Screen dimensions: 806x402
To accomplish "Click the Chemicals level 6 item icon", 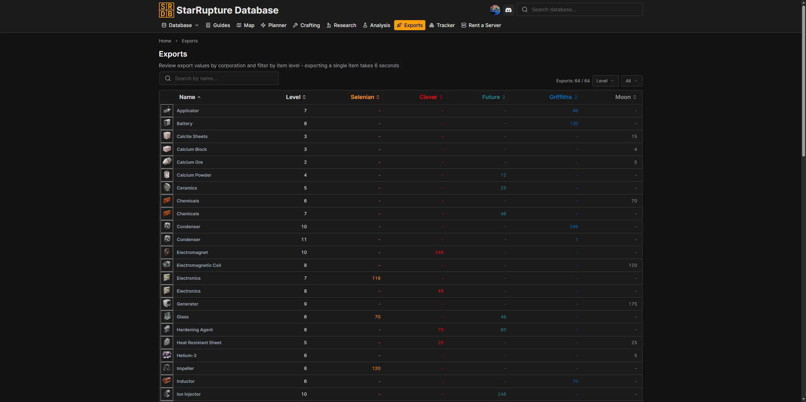I will click(167, 201).
